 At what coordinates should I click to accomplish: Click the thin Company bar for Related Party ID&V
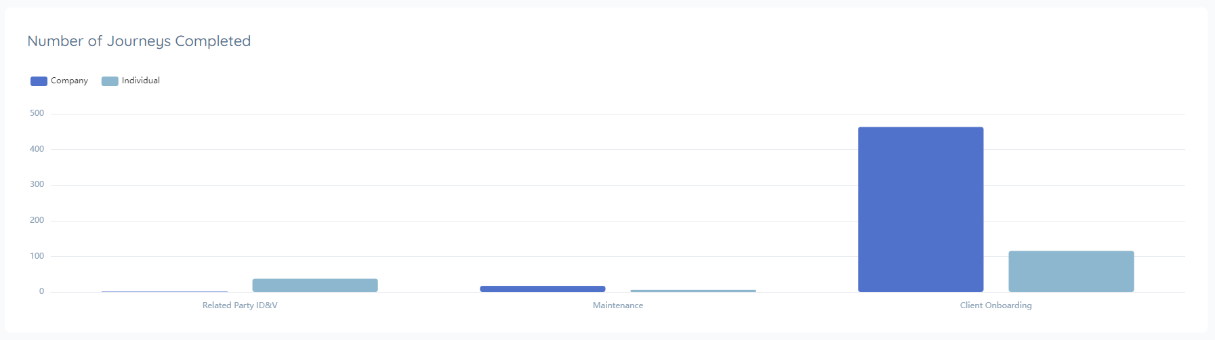(165, 291)
